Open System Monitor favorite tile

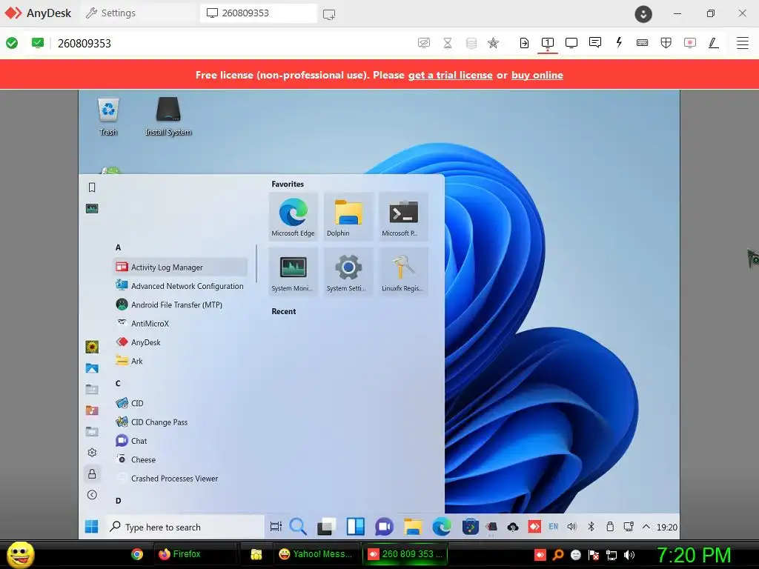293,271
